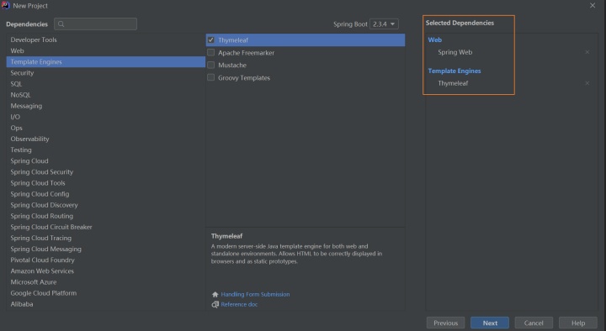Viewport: 606px width, 331px height.
Task: Enable the Apache Freemarker checkbox
Action: 211,52
